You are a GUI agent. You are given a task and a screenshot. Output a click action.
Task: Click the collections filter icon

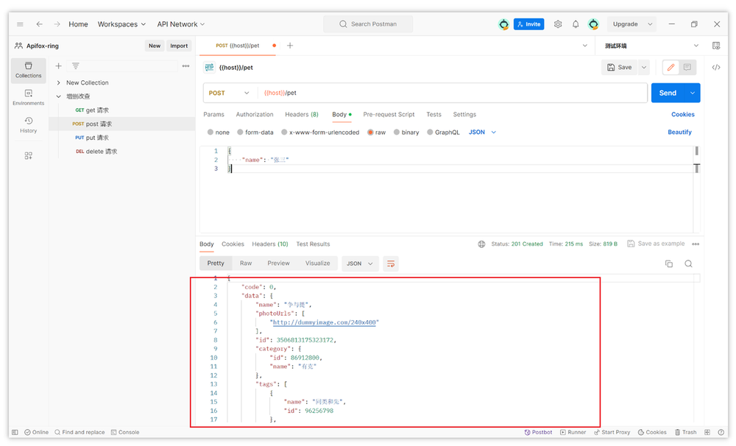[76, 66]
